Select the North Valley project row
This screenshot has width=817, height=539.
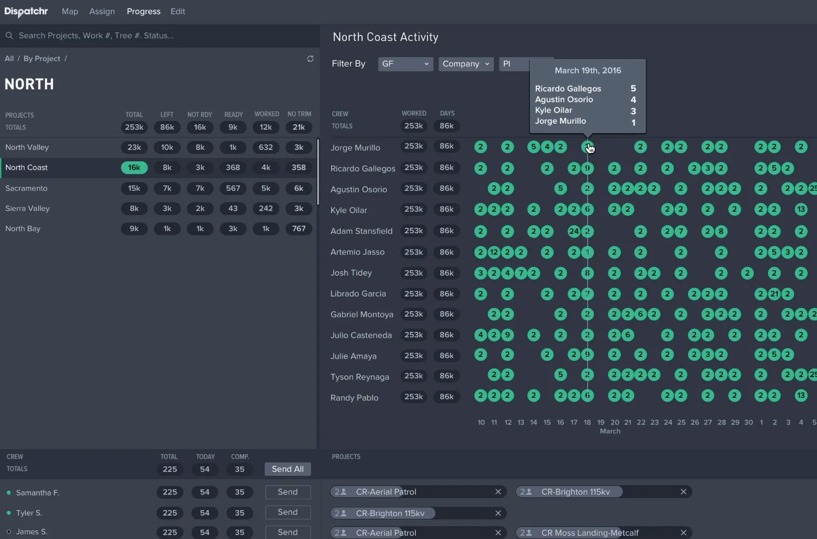158,147
